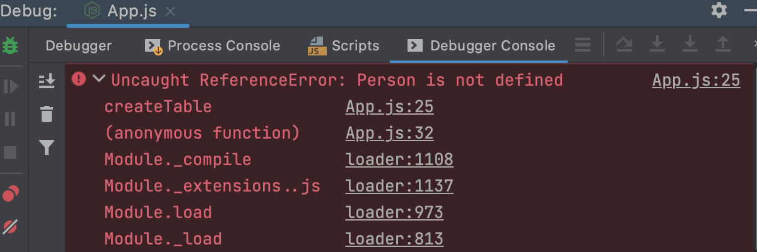The width and height of the screenshot is (757, 252).
Task: Close the App.js debug session tab
Action: 170,11
